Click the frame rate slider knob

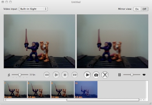(20, 75)
